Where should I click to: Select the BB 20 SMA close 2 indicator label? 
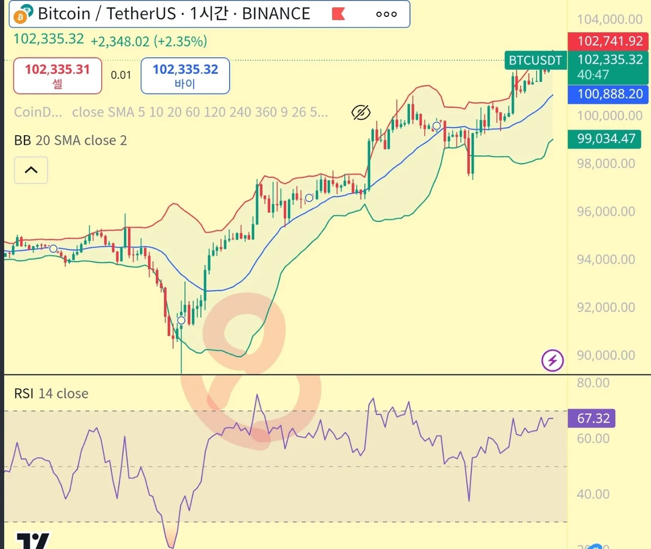click(x=70, y=140)
